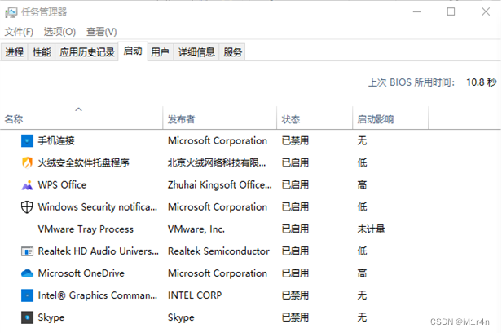Click publisher Zhuhai Kingsoft Office
Image resolution: width=502 pixels, height=333 pixels.
(220, 185)
